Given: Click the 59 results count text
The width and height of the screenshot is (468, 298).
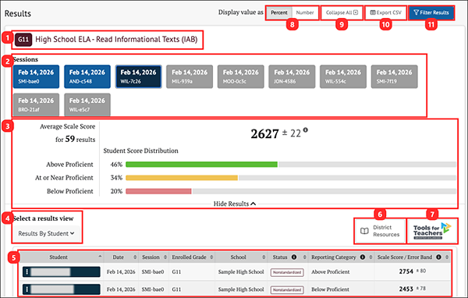Looking at the screenshot, I should coord(75,139).
